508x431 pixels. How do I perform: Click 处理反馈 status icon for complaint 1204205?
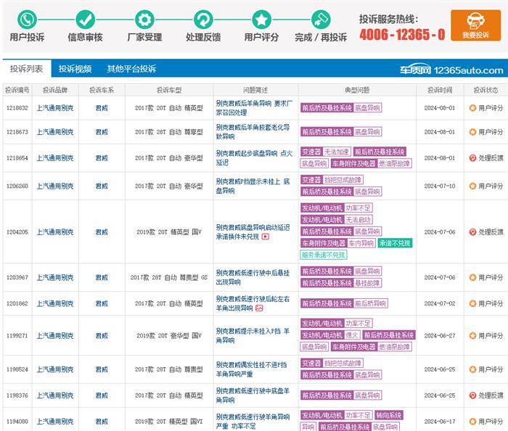[472, 232]
